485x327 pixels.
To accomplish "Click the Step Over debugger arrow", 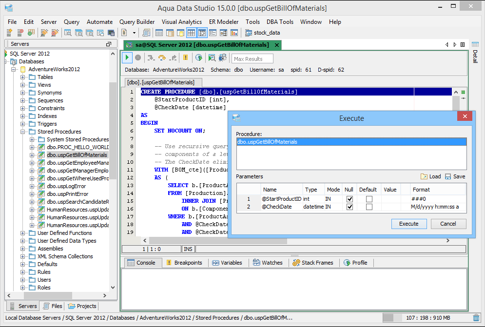I will [x=162, y=58].
